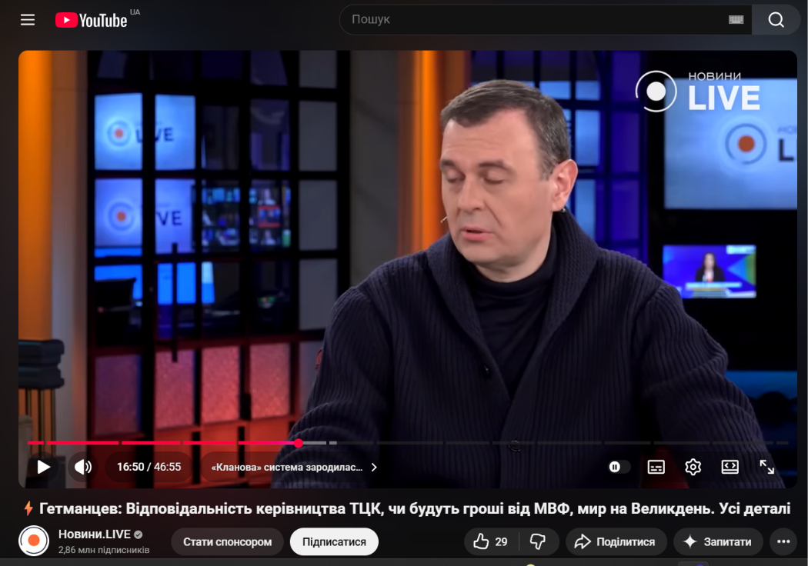Click the verified badge next to Новини.LIVE

pyautogui.click(x=138, y=534)
